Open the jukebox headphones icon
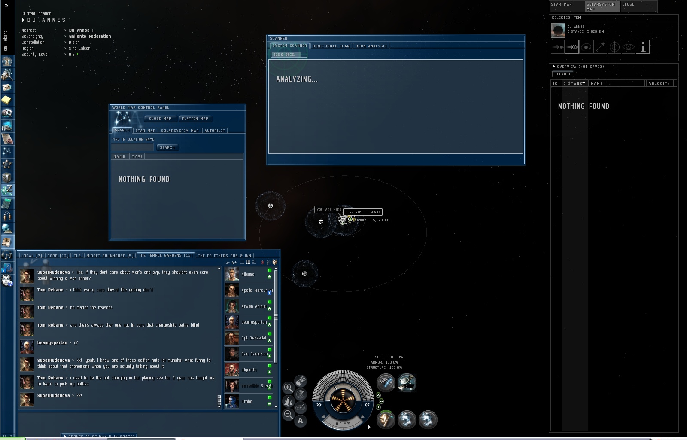Viewport: 687px width, 440px height. point(7,254)
